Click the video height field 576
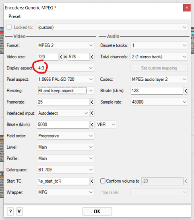Image resolution: width=194 pixels, height=220 pixels. coord(78,57)
